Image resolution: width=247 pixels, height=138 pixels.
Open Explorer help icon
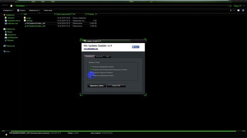pos(243,10)
